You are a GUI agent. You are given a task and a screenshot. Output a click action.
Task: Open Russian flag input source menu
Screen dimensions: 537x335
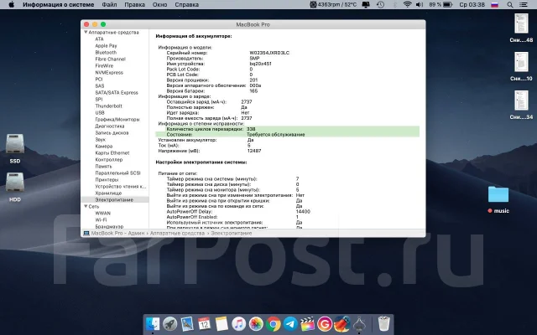[x=494, y=4]
